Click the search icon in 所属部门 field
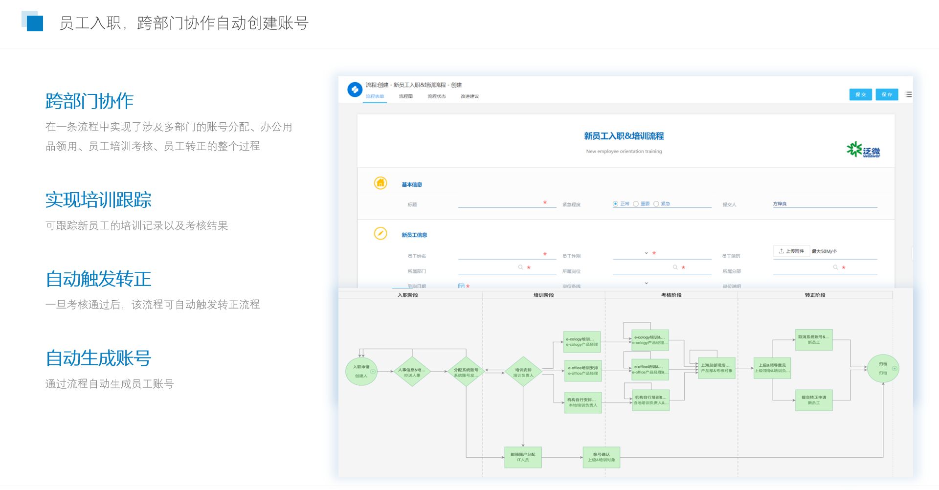Image resolution: width=939 pixels, height=490 pixels. click(x=521, y=267)
